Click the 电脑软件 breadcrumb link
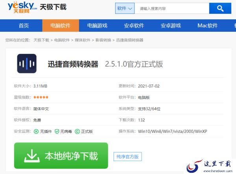236x174 pixels. coord(62,40)
